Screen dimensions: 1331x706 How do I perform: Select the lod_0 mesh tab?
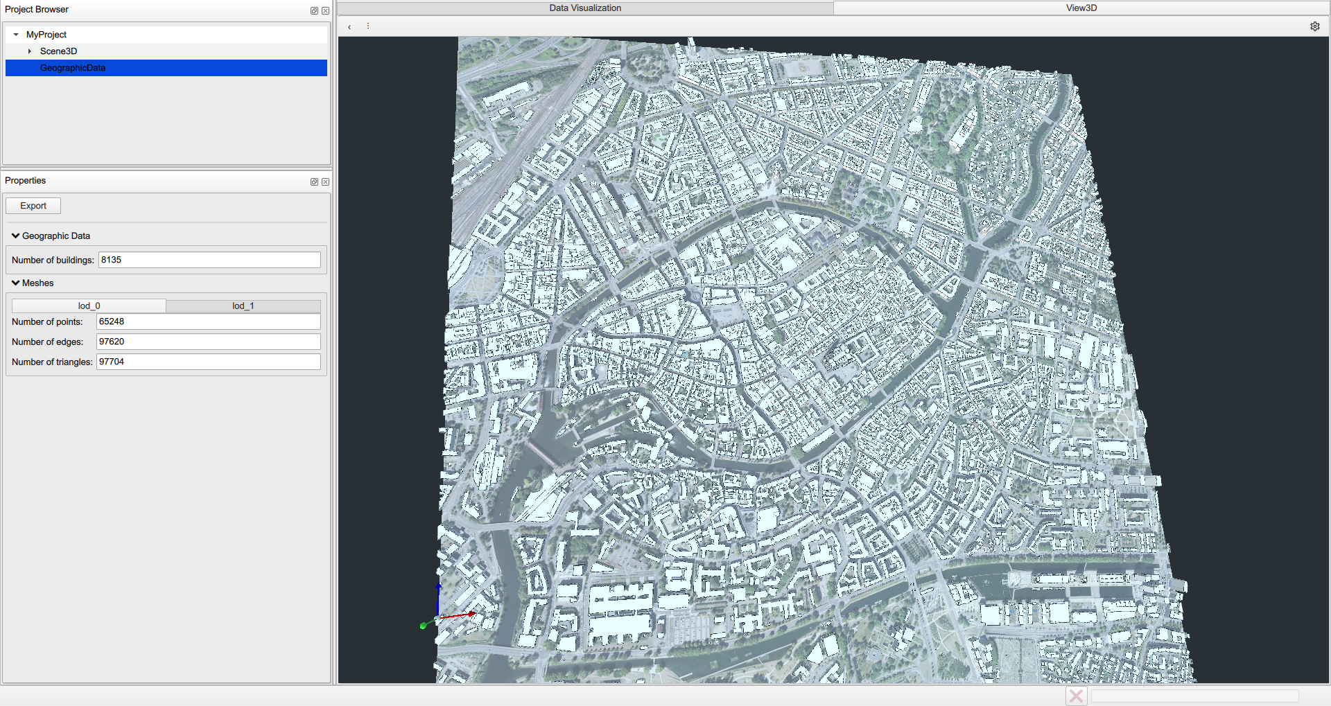pos(89,306)
